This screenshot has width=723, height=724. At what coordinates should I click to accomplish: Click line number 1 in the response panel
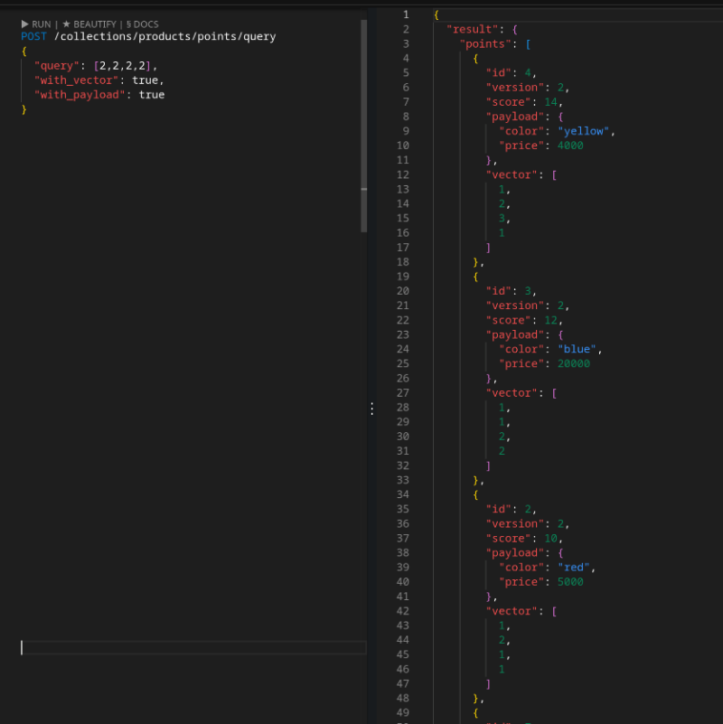[405, 14]
